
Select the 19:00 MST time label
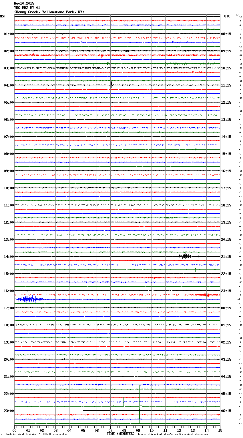click(9, 342)
